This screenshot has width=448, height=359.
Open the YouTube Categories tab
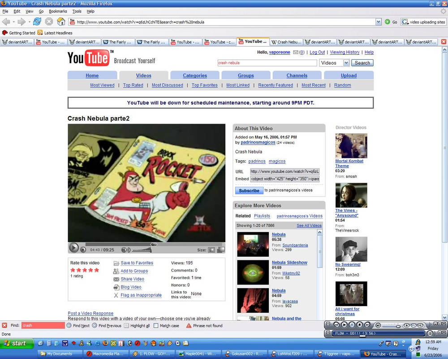[195, 75]
